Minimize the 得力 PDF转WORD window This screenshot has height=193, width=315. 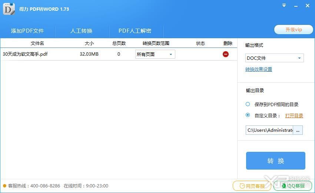tap(296, 6)
